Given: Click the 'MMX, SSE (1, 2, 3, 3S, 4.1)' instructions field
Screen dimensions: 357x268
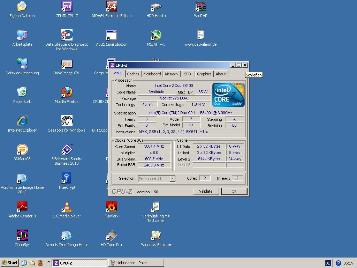Looking at the screenshot, I should pos(191,132).
